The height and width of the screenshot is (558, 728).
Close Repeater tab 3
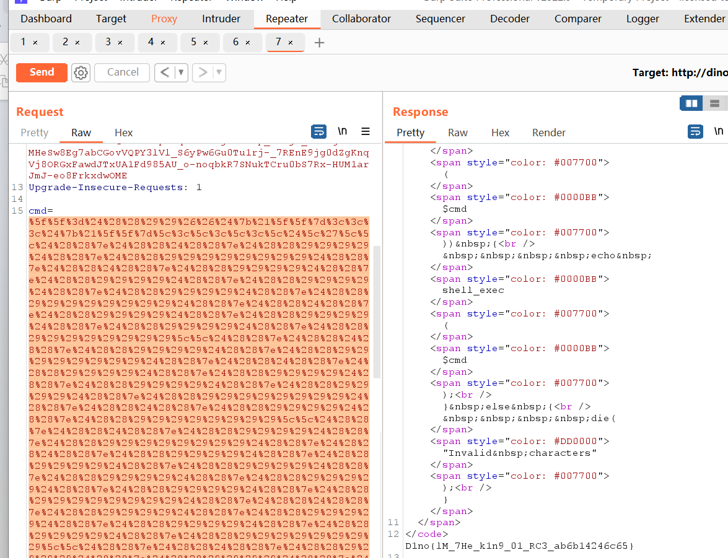point(120,43)
